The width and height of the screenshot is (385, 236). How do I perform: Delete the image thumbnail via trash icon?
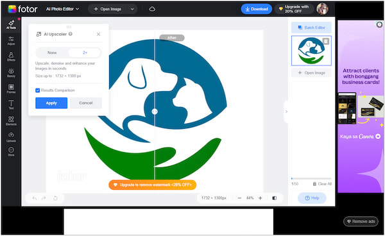tap(326, 41)
